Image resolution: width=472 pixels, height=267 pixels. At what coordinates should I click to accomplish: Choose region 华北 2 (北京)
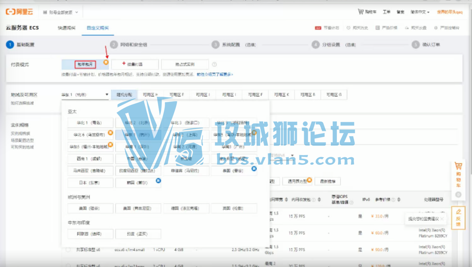click(x=138, y=123)
